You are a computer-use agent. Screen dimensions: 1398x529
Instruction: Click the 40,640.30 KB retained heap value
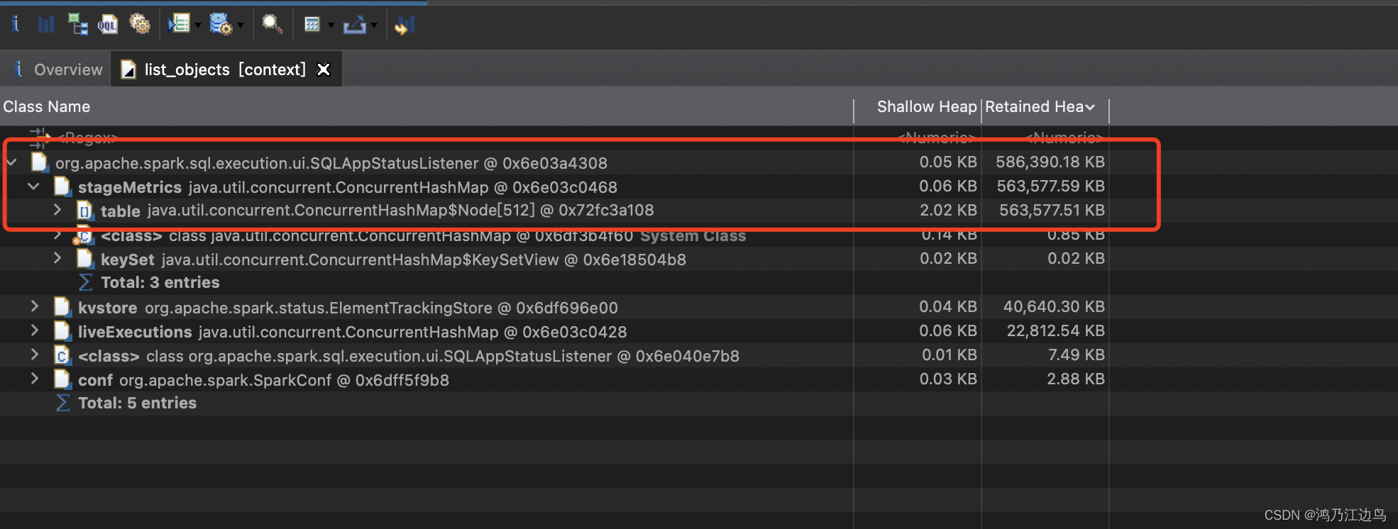click(1054, 307)
